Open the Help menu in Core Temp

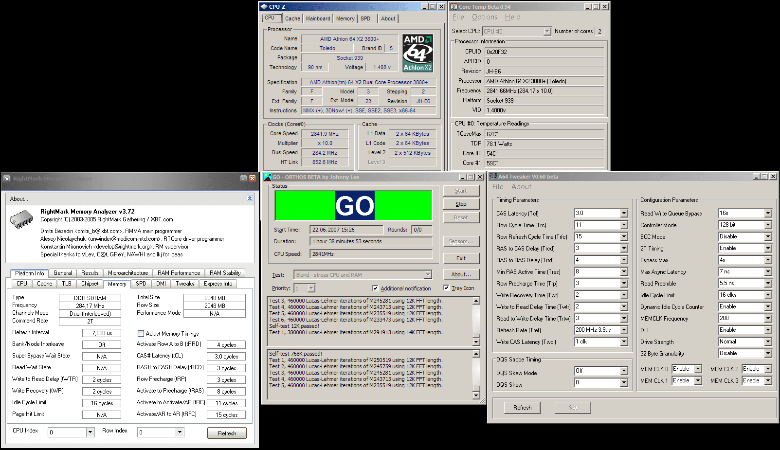[x=512, y=17]
